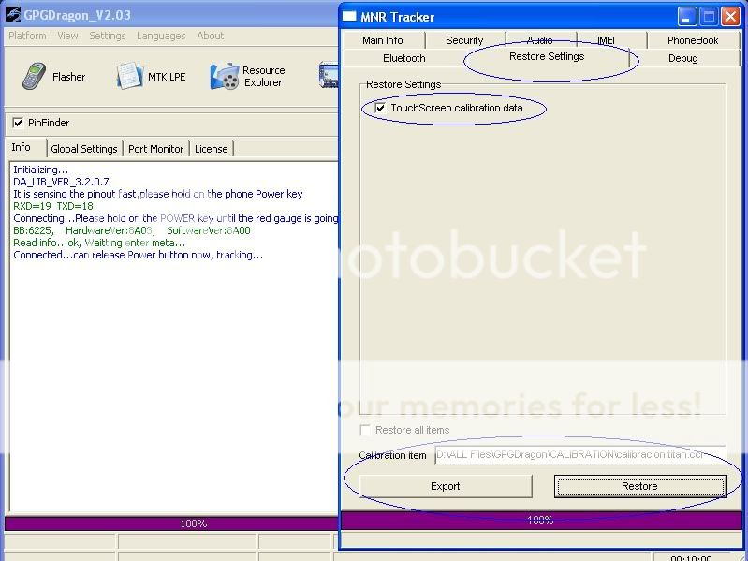
Task: Click the MNR Tracker title bar icon
Action: (x=349, y=17)
